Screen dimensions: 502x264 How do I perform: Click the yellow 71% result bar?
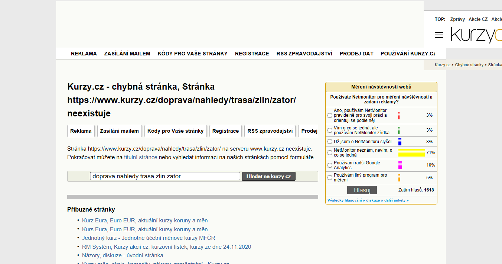[x=411, y=153]
